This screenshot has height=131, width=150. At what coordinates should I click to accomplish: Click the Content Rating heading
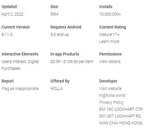click(x=113, y=27)
